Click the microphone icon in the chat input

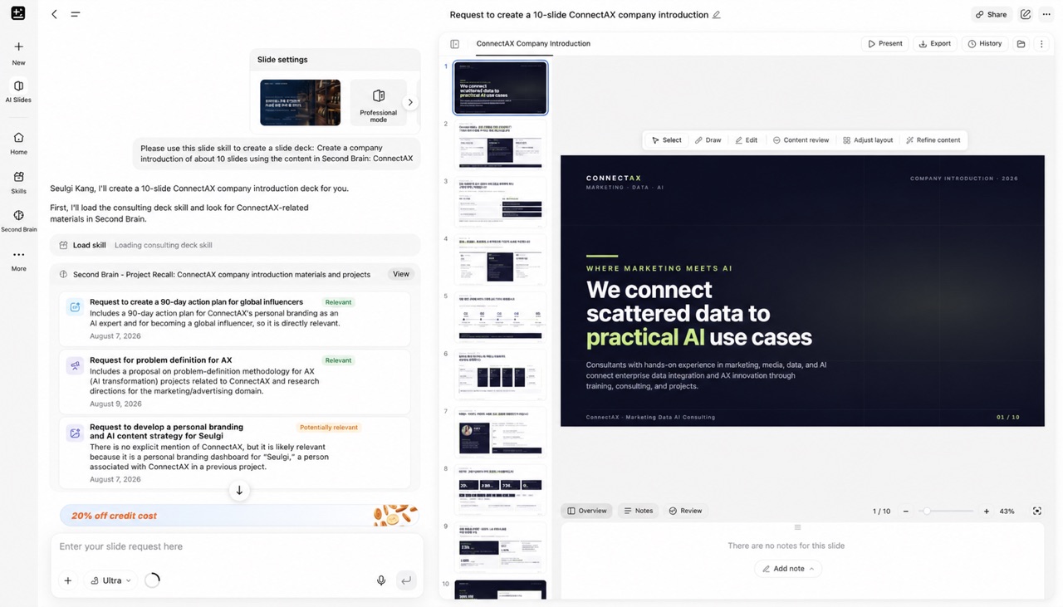coord(381,580)
